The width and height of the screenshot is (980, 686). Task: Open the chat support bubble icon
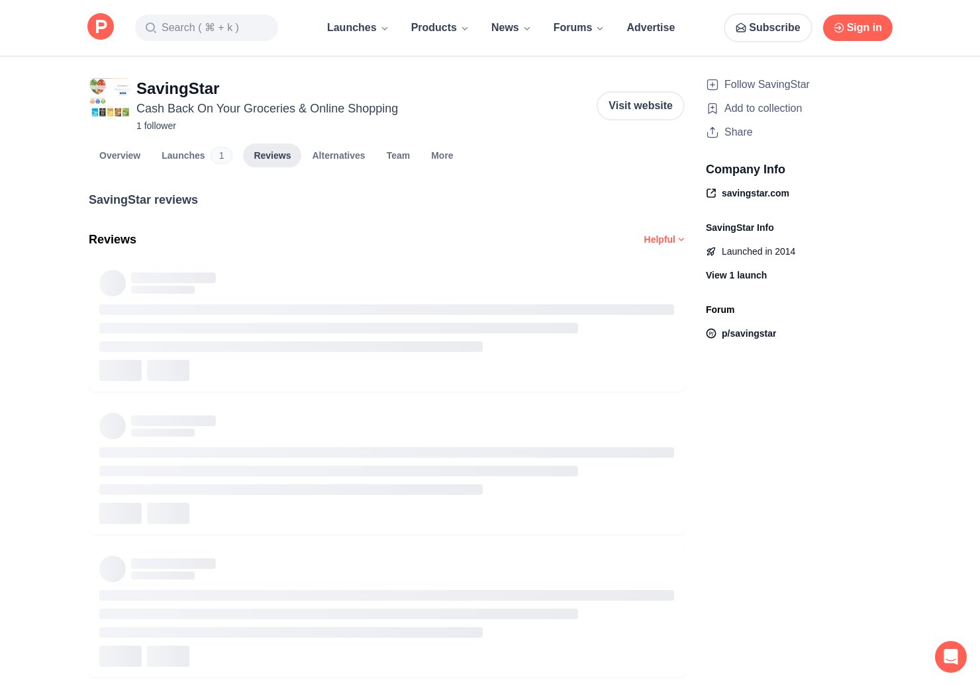(950, 656)
